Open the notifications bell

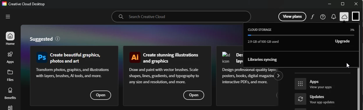(x=334, y=17)
